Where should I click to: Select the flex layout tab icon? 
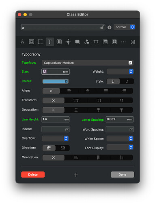coord(105,42)
